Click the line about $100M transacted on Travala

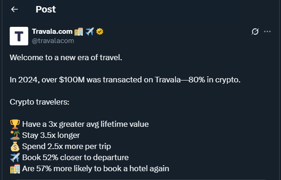(x=125, y=80)
